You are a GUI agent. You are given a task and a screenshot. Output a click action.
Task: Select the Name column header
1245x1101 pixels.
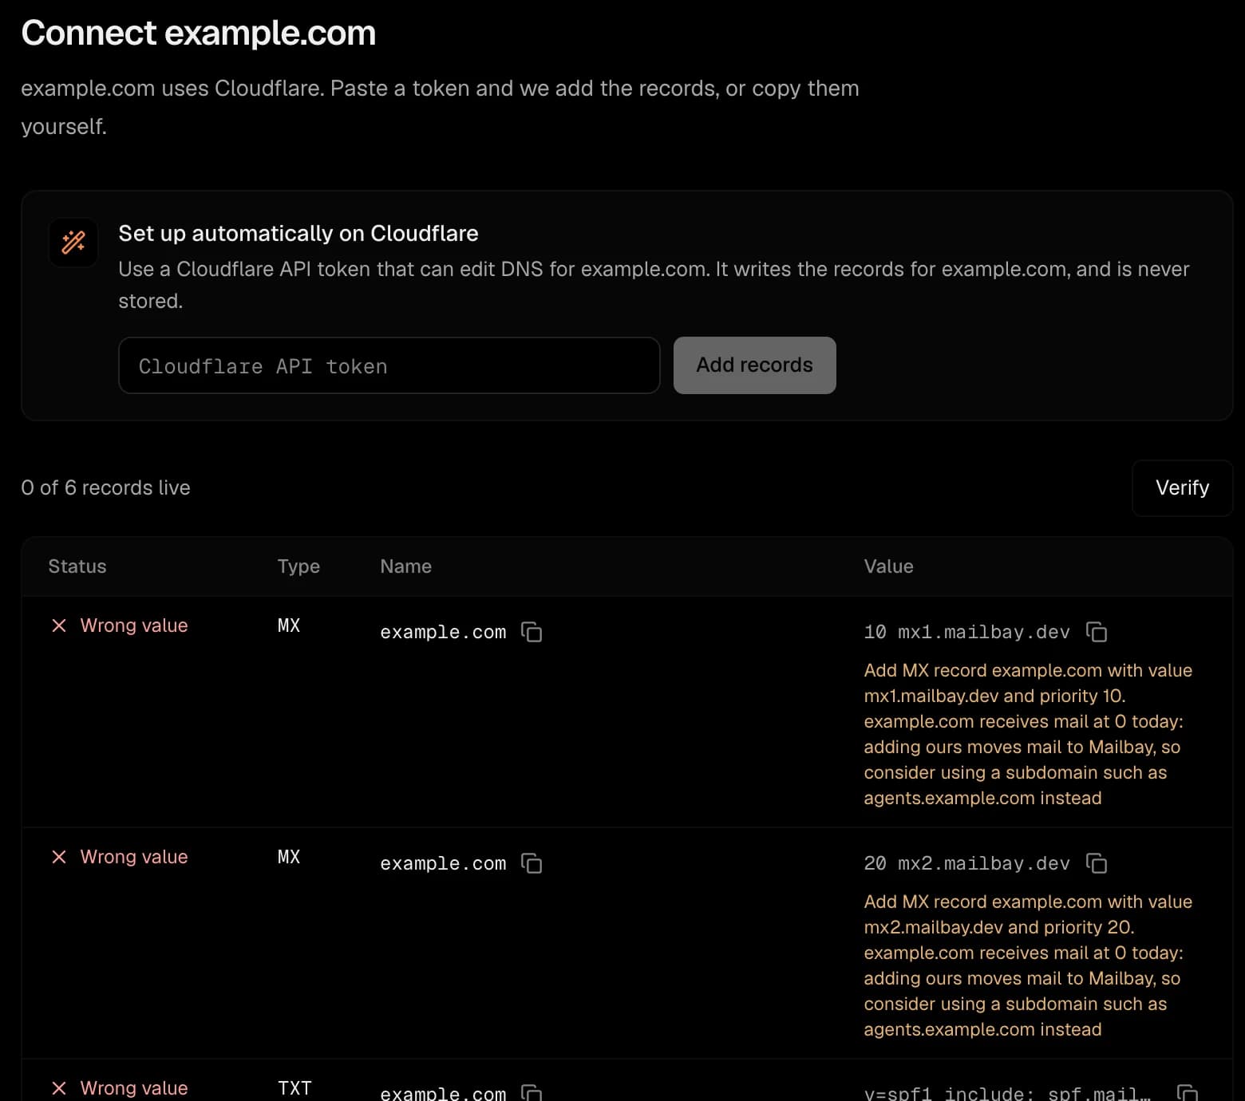(x=405, y=566)
